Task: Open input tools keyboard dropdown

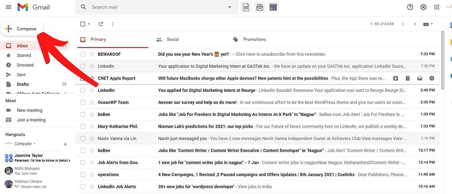Action: coord(428,24)
